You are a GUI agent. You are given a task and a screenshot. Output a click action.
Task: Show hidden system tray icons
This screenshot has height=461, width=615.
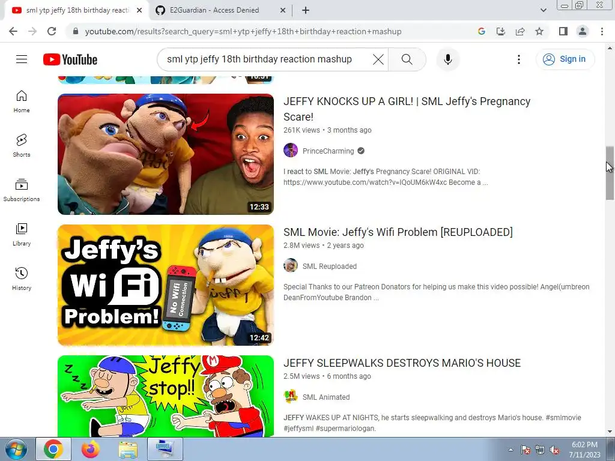pyautogui.click(x=510, y=450)
